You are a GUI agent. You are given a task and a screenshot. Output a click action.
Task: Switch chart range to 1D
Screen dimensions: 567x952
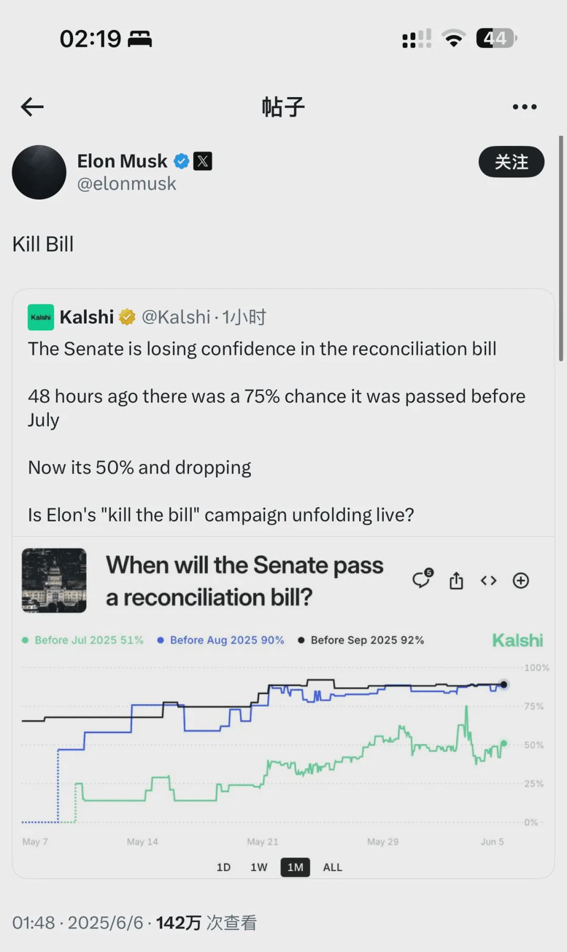pyautogui.click(x=224, y=867)
